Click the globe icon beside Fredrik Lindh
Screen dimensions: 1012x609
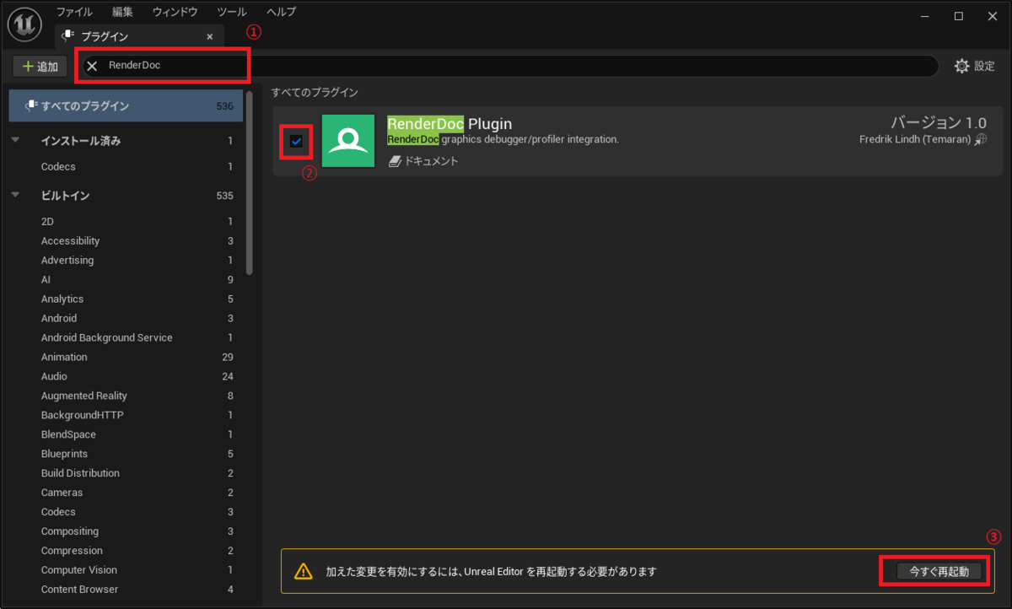click(x=981, y=139)
